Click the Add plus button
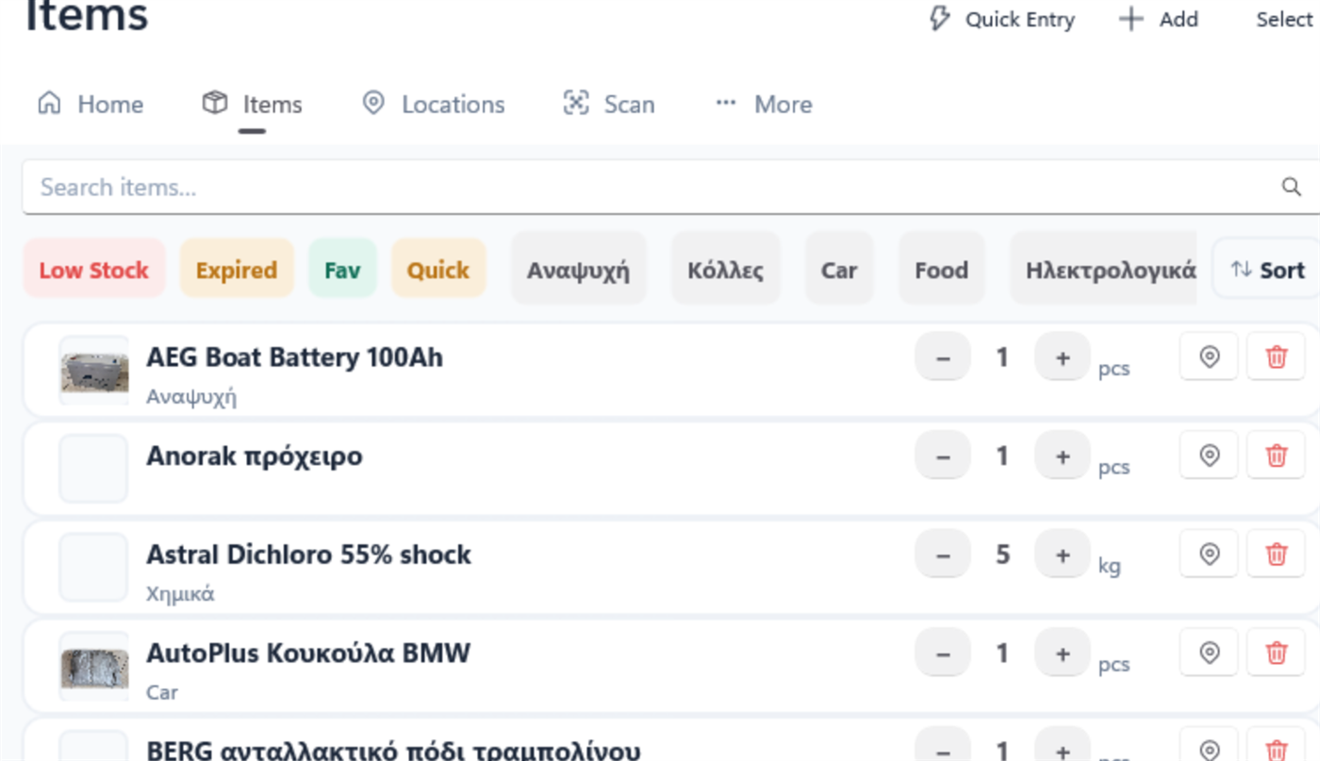Image resolution: width=1320 pixels, height=761 pixels. 1159,20
